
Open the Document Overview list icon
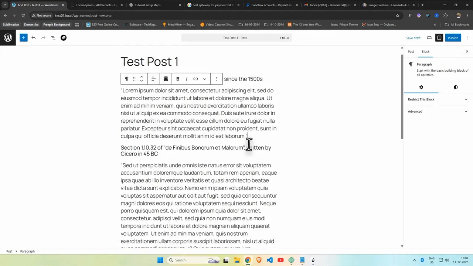click(53, 38)
